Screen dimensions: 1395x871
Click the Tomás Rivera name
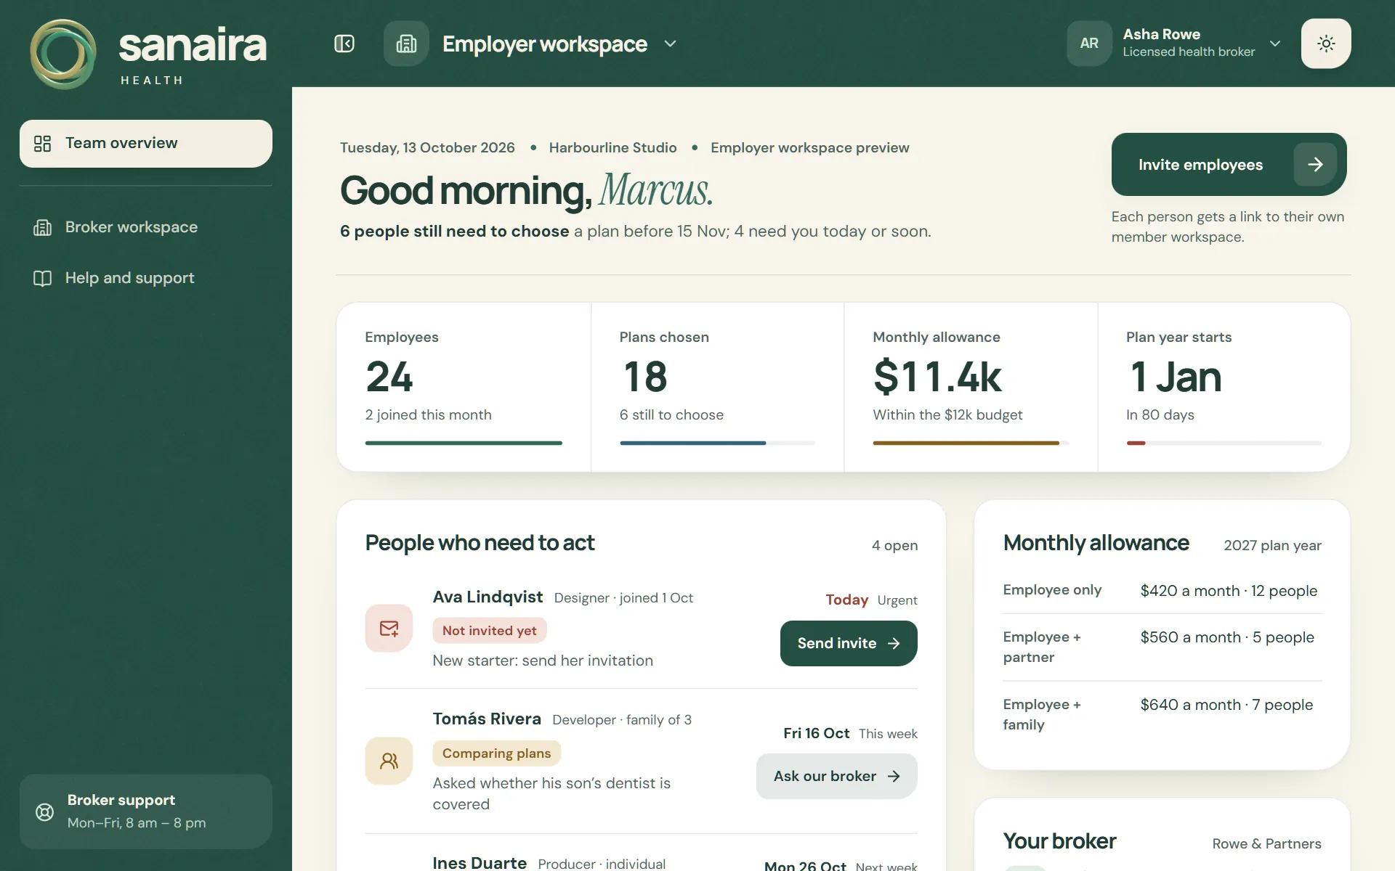click(487, 719)
